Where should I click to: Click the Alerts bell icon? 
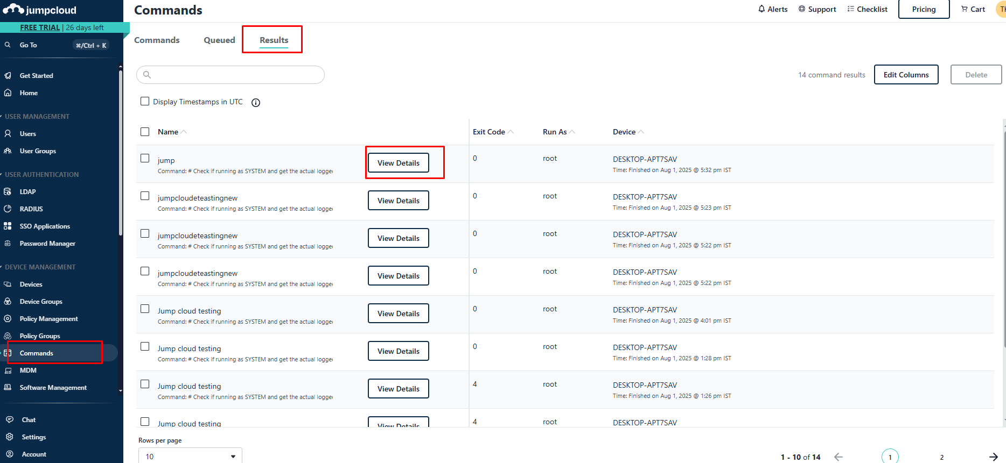coord(762,9)
